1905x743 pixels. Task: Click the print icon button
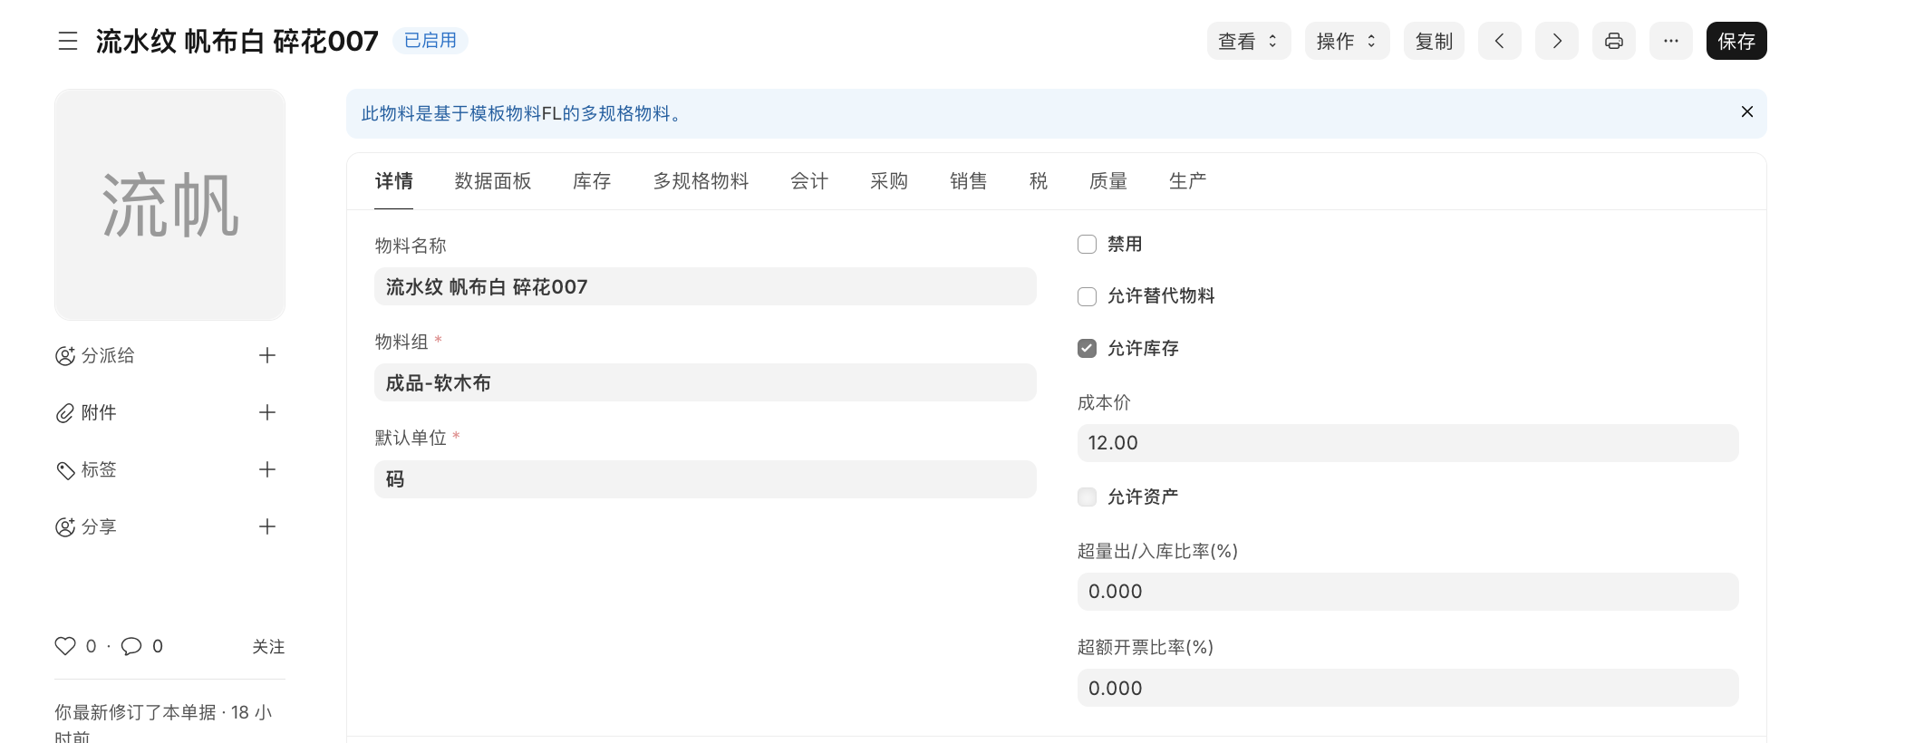[1613, 42]
